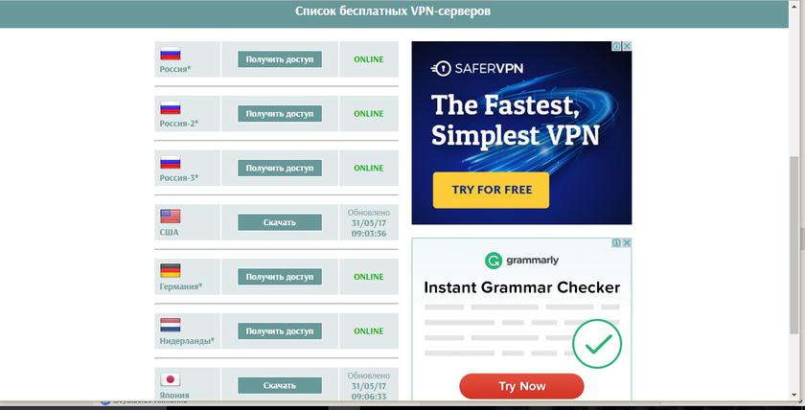Close the SaferVPN advertisement
Image resolution: width=805 pixels, height=410 pixels.
(627, 46)
